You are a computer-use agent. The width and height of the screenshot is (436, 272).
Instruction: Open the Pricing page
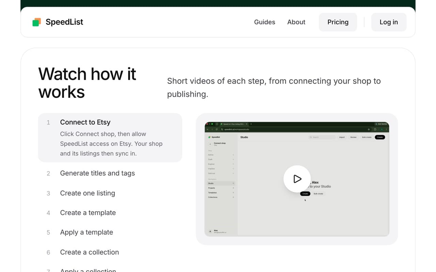[x=338, y=22]
